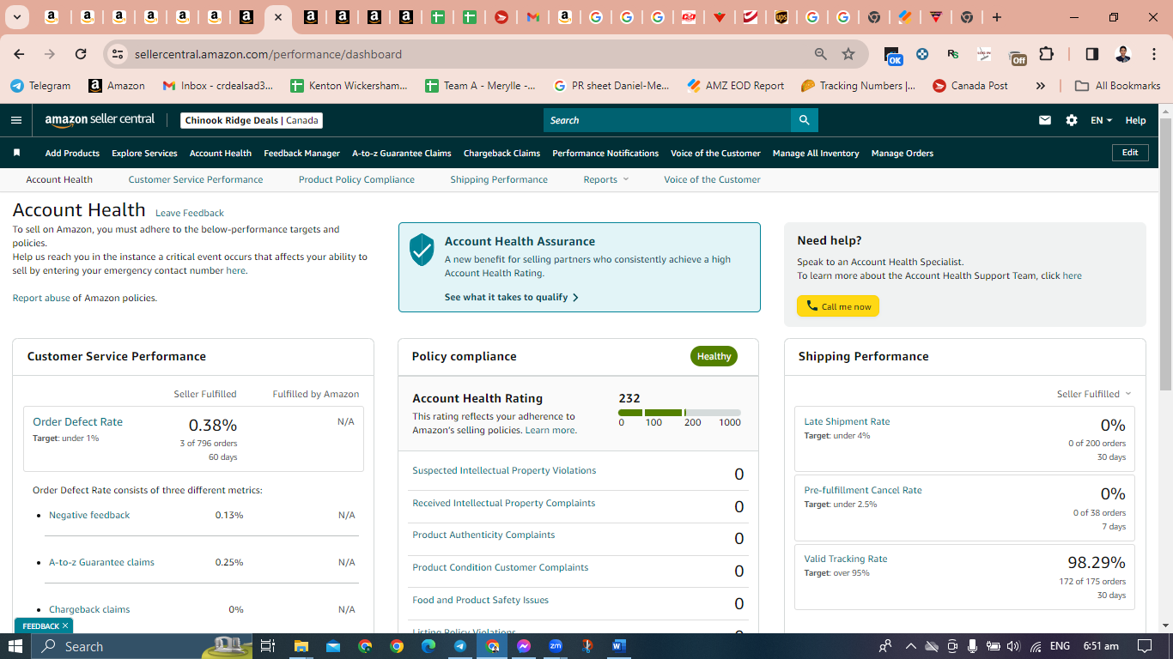Open Messenger from the taskbar
Viewport: 1173px width, 659px height.
pyautogui.click(x=524, y=646)
